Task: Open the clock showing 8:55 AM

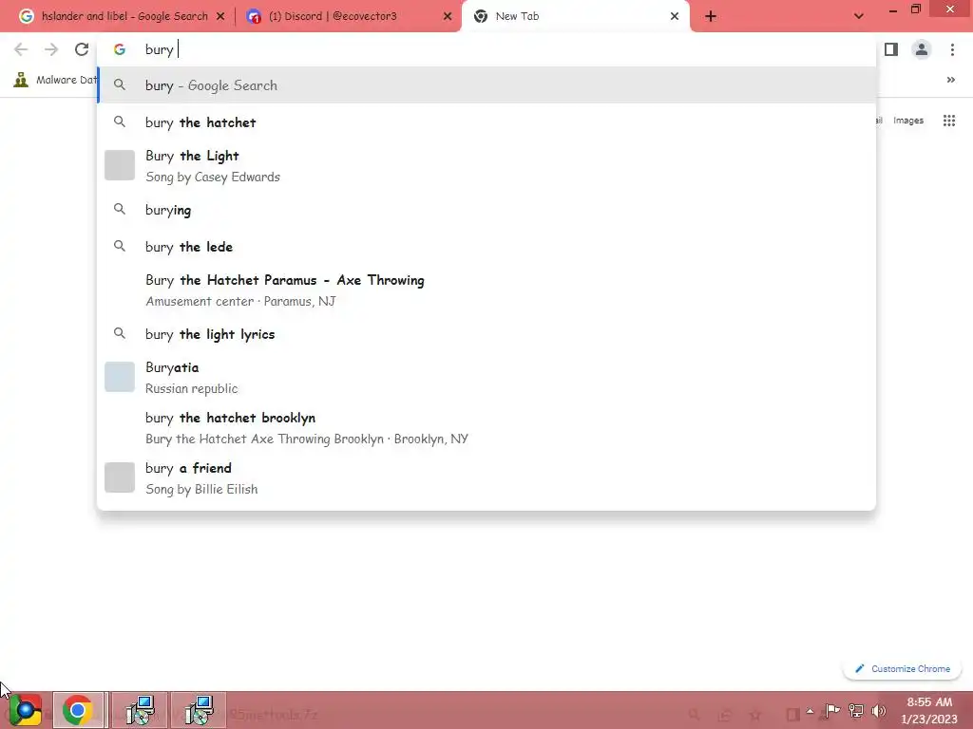Action: 929,710
